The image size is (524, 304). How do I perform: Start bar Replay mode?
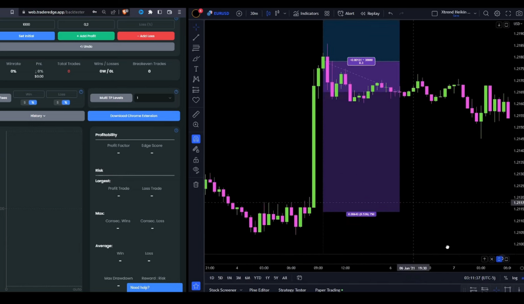pos(370,13)
